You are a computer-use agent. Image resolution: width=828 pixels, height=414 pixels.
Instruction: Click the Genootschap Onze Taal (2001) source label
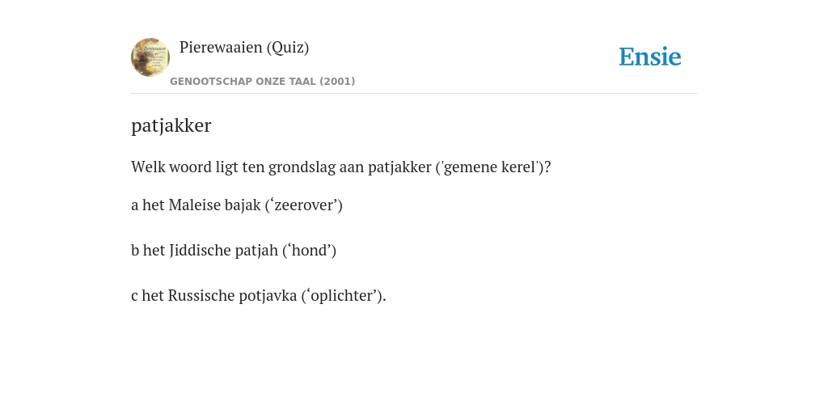point(263,82)
